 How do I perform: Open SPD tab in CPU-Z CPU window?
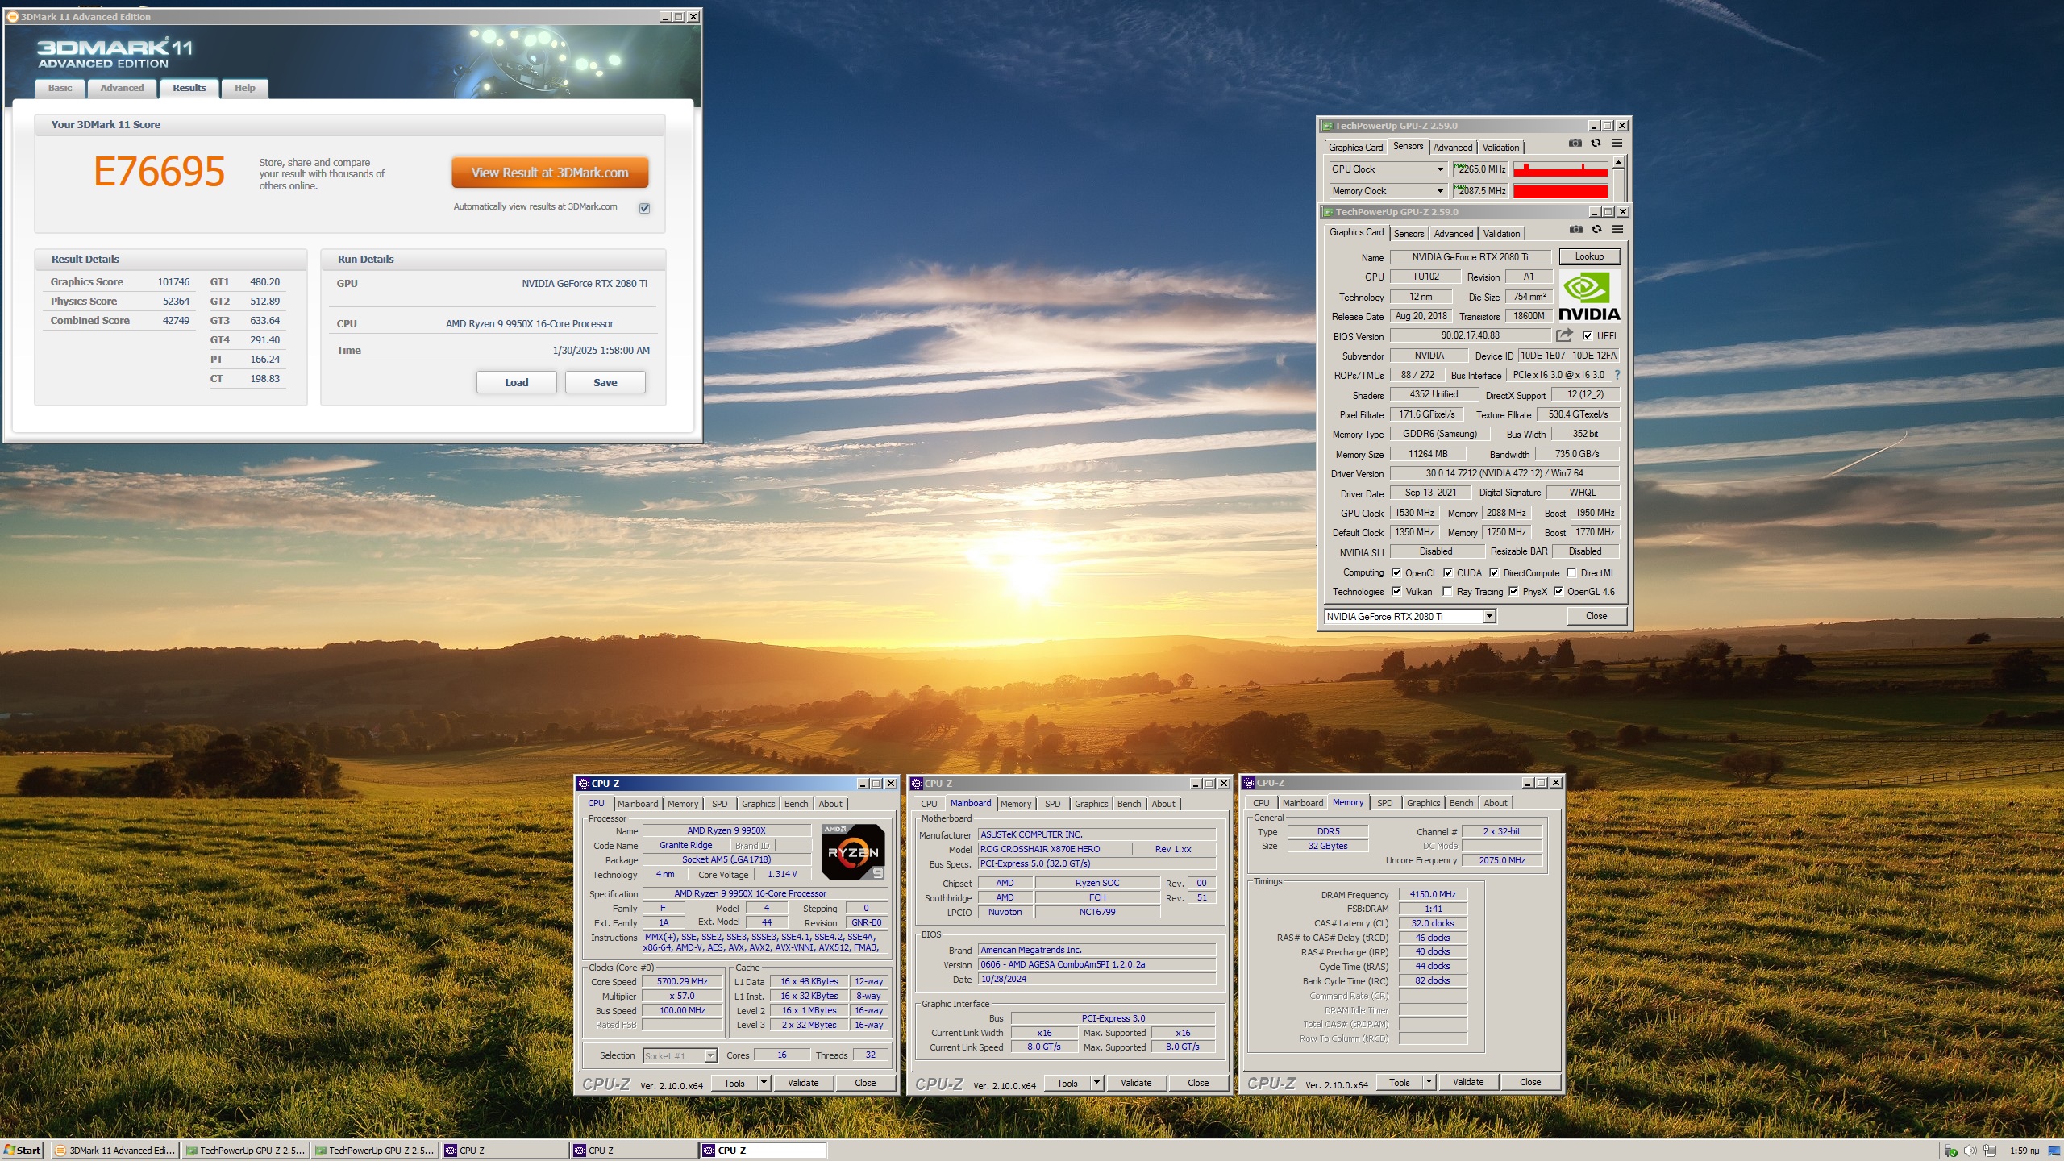(720, 804)
